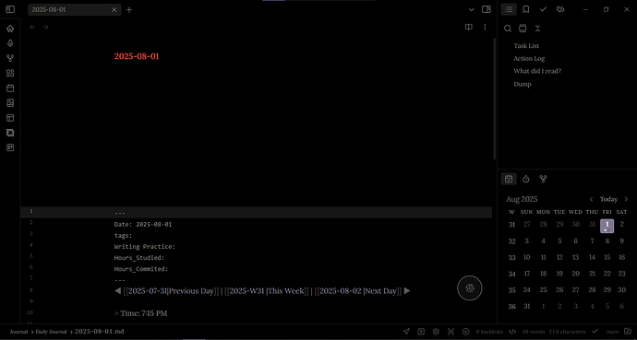Open graph view from left ribbon
Viewport: 637px width, 340px height.
10,58
